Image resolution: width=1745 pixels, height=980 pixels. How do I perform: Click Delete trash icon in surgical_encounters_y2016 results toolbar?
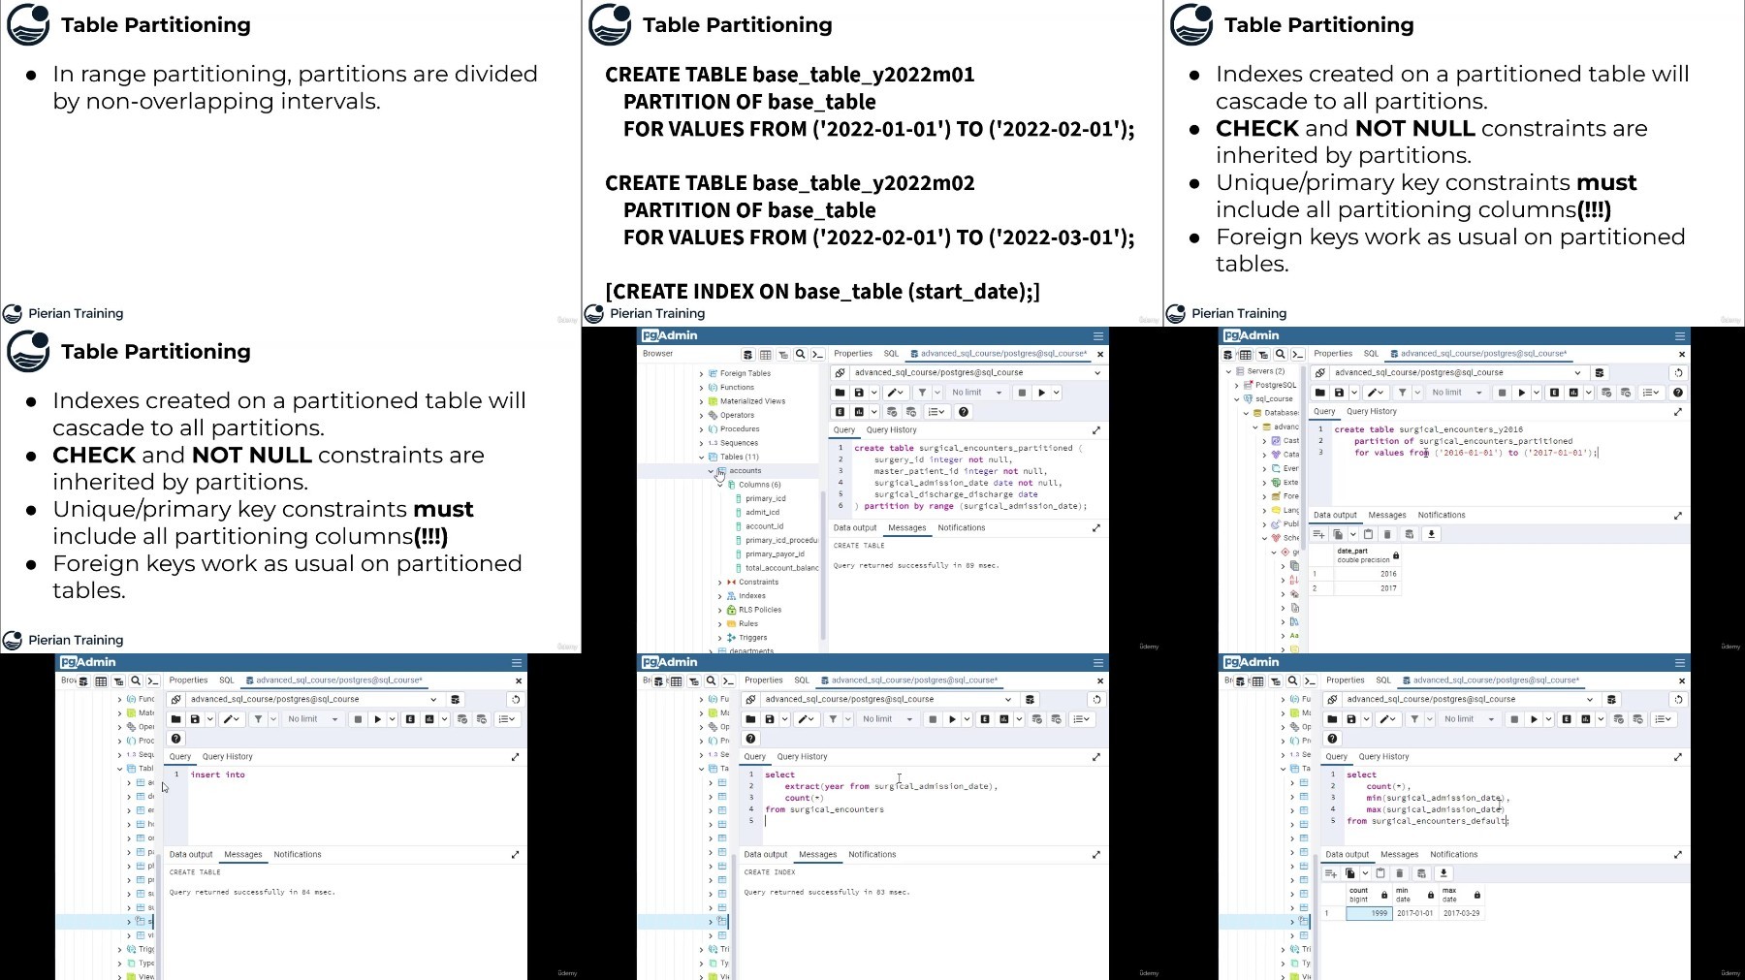[x=1387, y=534]
